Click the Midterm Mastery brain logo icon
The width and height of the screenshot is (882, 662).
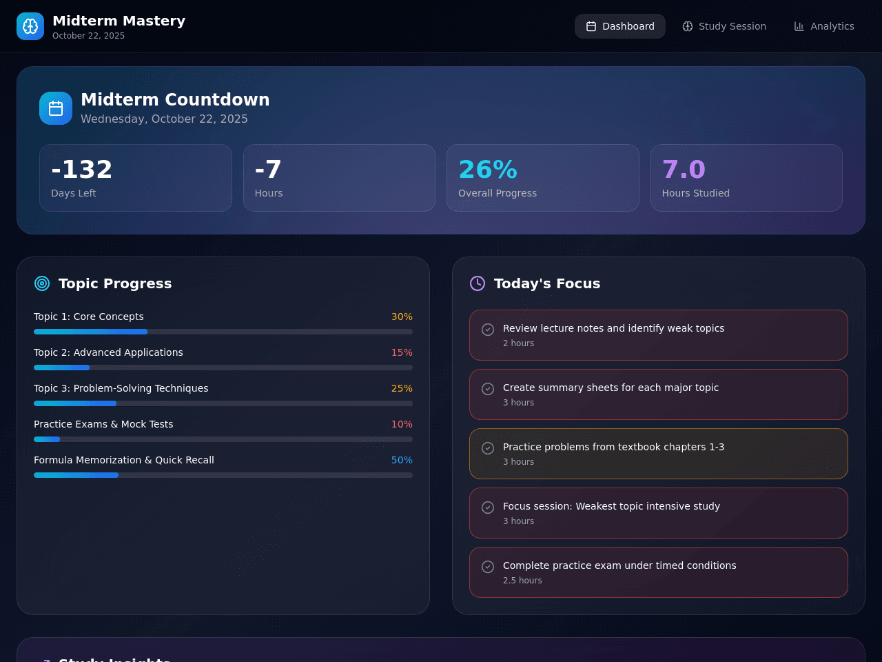pyautogui.click(x=30, y=26)
